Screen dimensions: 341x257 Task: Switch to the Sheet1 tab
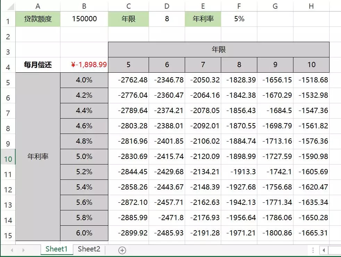tap(57, 249)
